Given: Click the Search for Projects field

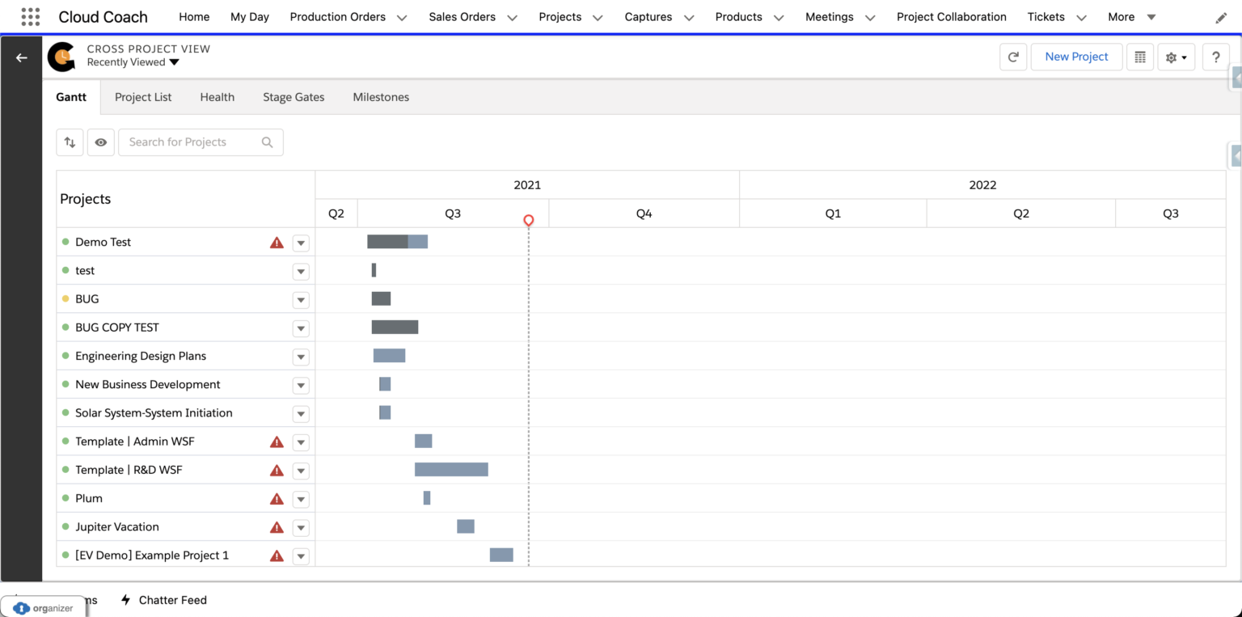Looking at the screenshot, I should (x=194, y=142).
